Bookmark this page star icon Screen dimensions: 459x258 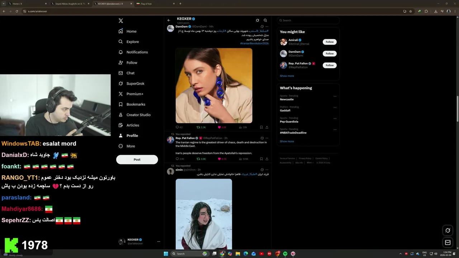(411, 11)
